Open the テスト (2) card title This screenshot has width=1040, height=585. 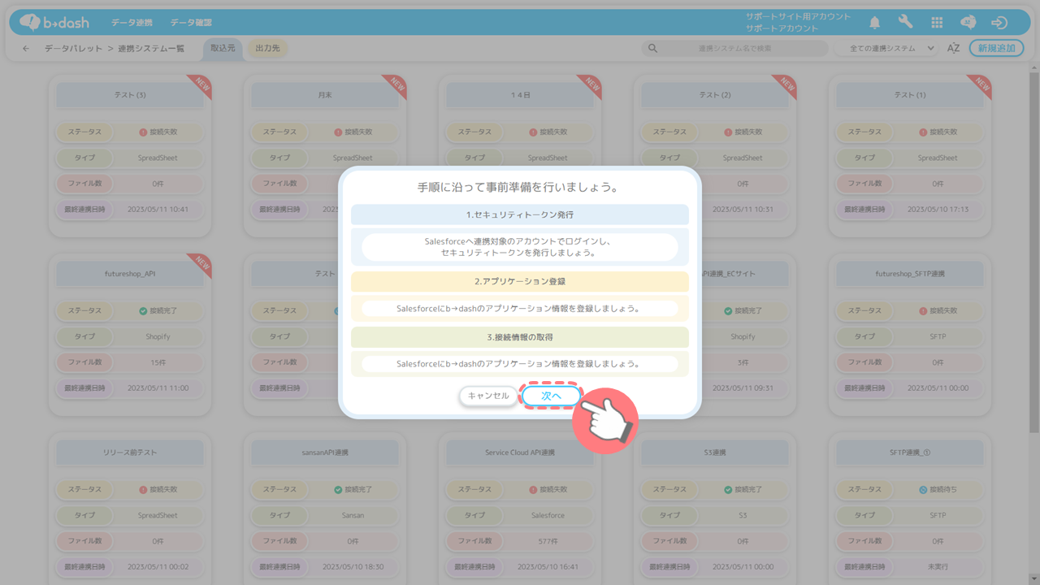[x=715, y=96]
